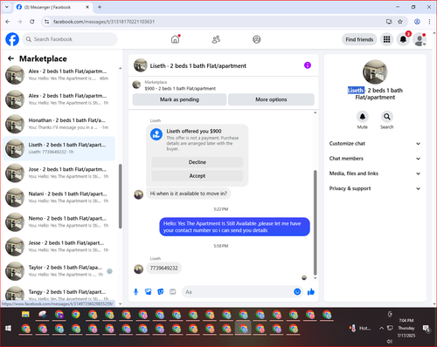
Task: Open the emoji picker
Action: pyautogui.click(x=297, y=291)
